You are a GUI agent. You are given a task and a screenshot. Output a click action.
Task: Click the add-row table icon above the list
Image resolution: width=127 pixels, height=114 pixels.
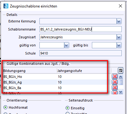coord(120,70)
